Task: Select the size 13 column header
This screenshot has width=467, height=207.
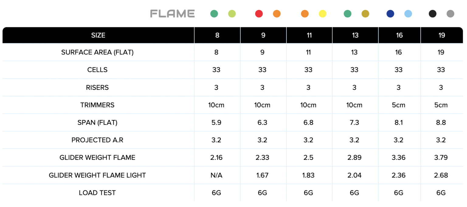Action: [355, 35]
